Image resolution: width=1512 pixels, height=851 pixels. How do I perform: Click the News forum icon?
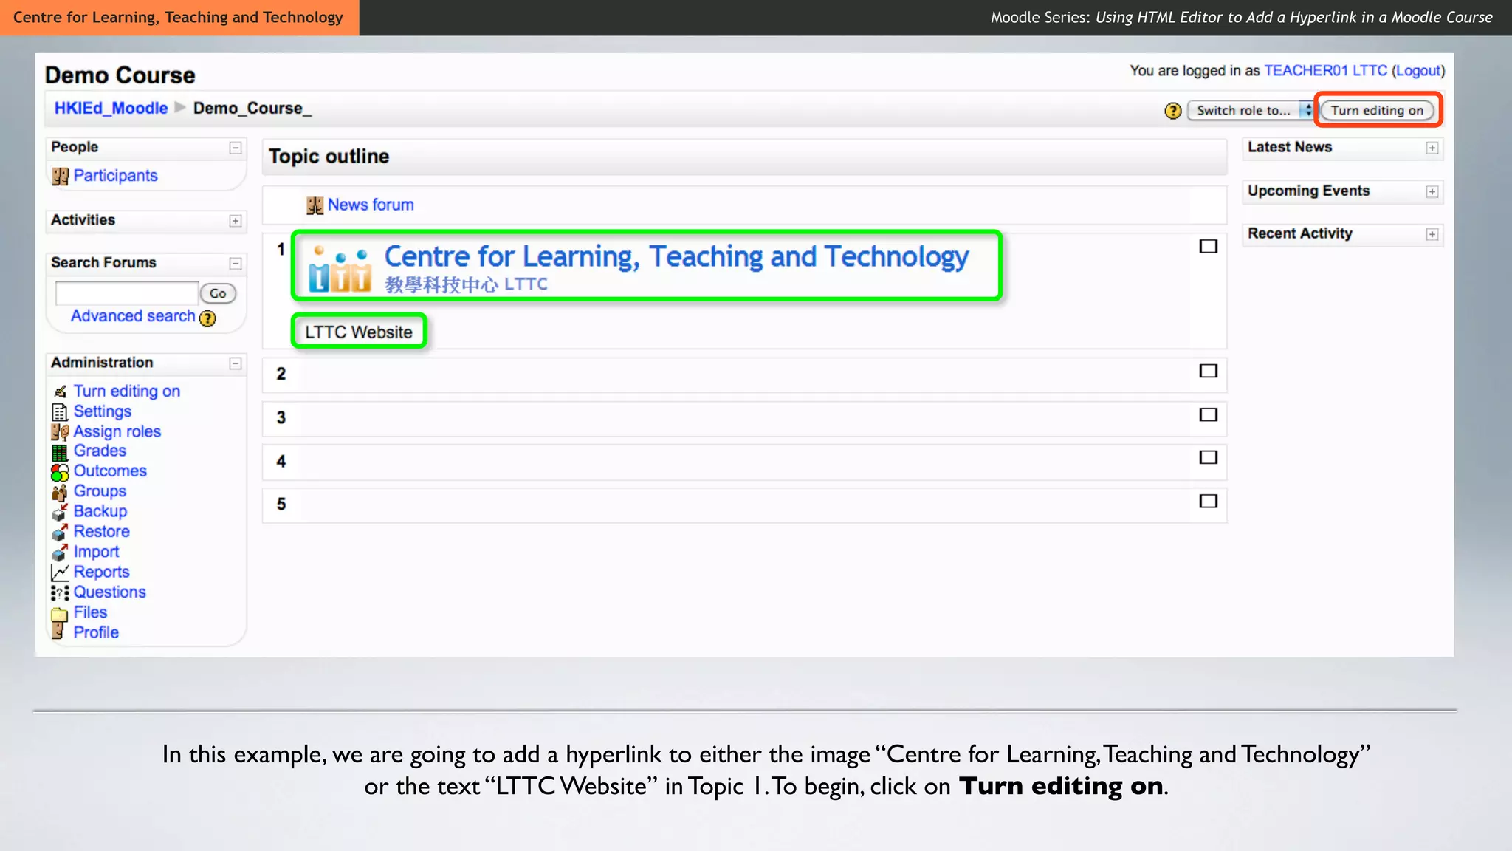click(x=315, y=205)
